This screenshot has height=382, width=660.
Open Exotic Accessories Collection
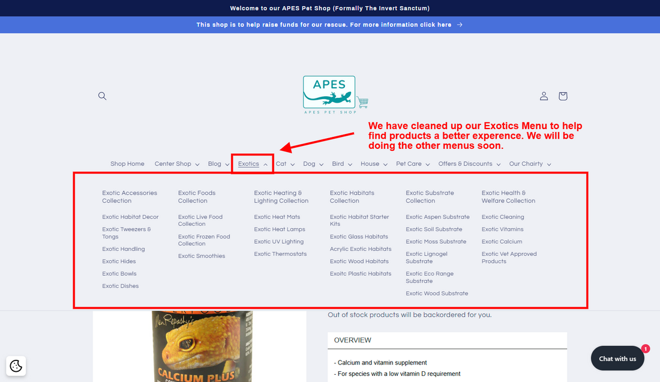click(130, 196)
